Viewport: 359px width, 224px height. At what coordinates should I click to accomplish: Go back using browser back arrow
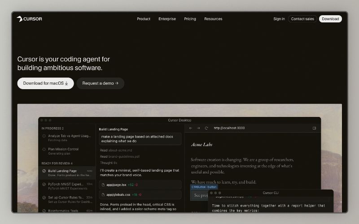(x=191, y=128)
